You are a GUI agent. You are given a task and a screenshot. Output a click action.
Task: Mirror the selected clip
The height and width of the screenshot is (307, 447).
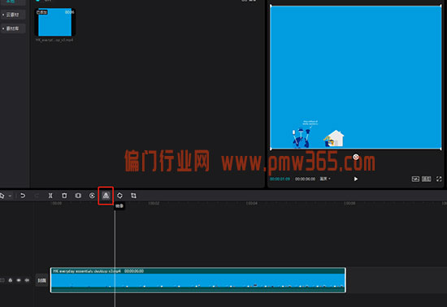pyautogui.click(x=106, y=196)
